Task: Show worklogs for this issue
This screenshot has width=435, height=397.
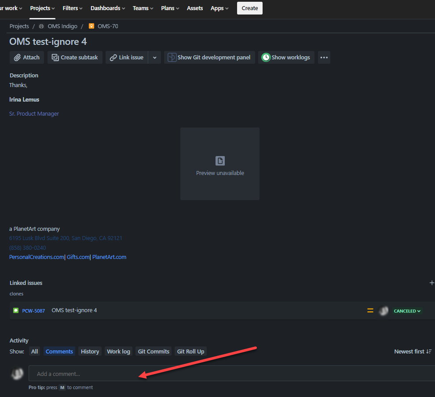Action: point(286,58)
